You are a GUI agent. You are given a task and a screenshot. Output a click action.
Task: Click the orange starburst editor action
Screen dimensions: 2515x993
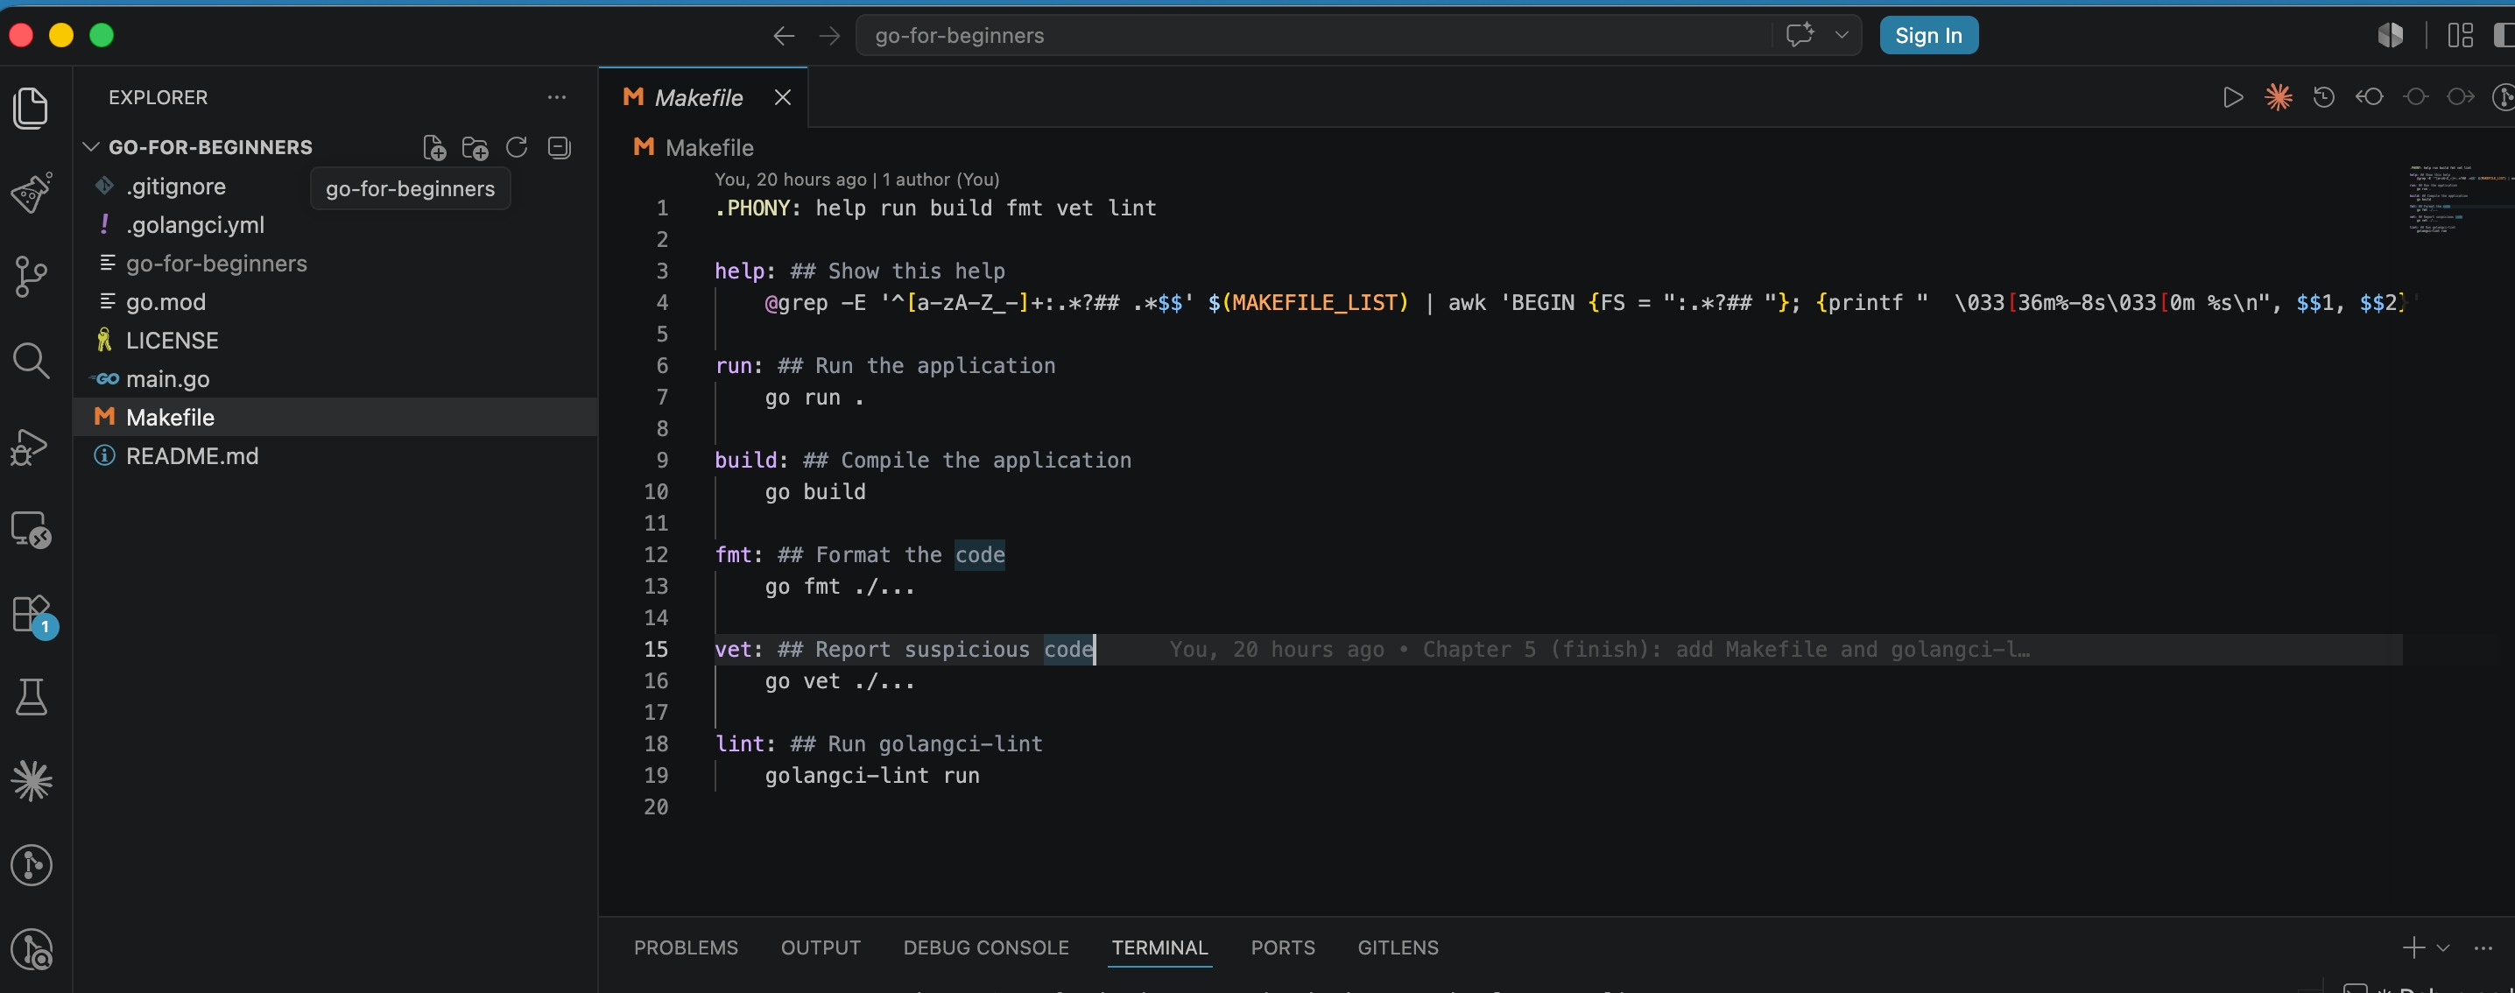[2278, 98]
